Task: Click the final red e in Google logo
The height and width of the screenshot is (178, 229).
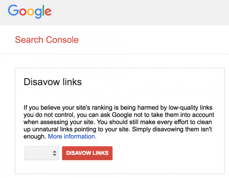Action: click(48, 12)
